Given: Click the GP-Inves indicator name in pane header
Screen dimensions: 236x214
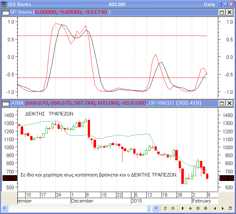Looking at the screenshot, I should 21,12.
